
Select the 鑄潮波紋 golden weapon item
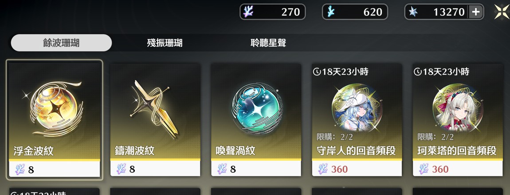(155, 119)
